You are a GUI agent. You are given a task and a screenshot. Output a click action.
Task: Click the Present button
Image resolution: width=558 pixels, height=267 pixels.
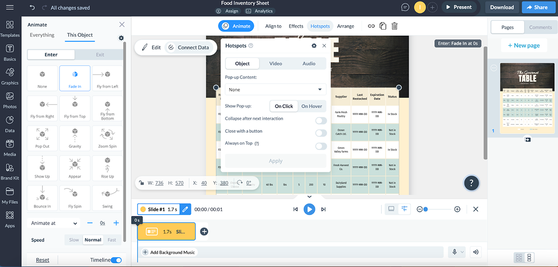tap(459, 7)
